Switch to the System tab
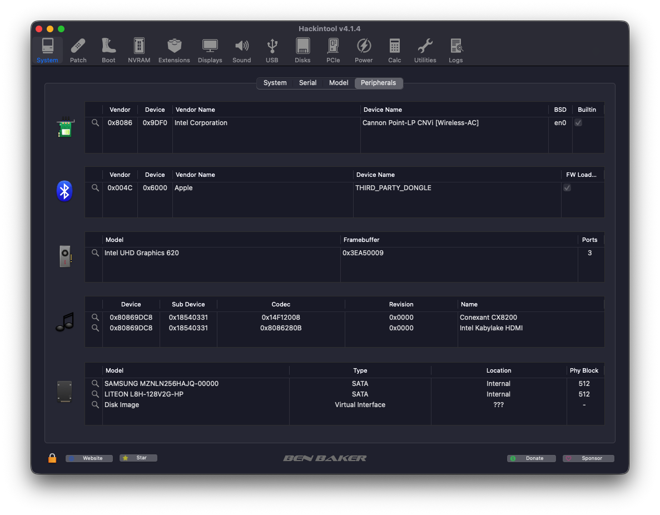Viewport: 660px width, 515px height. tap(275, 83)
